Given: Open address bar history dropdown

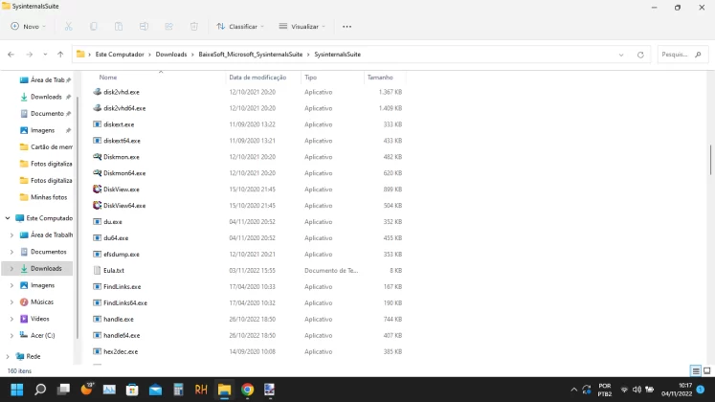Looking at the screenshot, I should [621, 55].
